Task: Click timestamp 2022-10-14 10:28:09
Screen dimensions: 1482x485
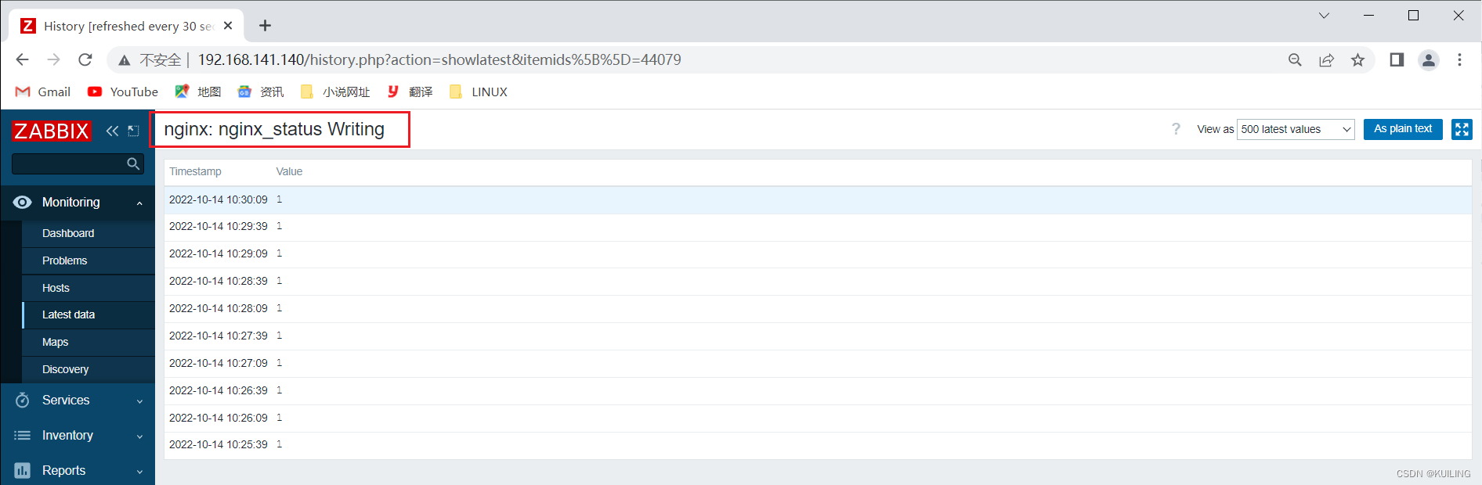Action: click(219, 308)
